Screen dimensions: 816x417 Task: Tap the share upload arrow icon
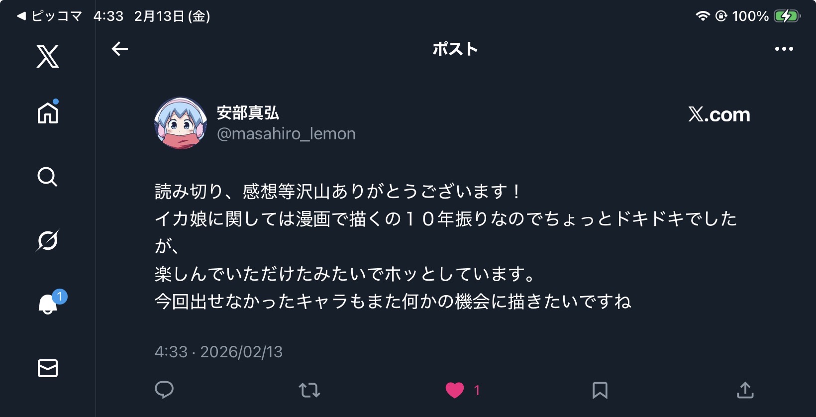pyautogui.click(x=745, y=390)
